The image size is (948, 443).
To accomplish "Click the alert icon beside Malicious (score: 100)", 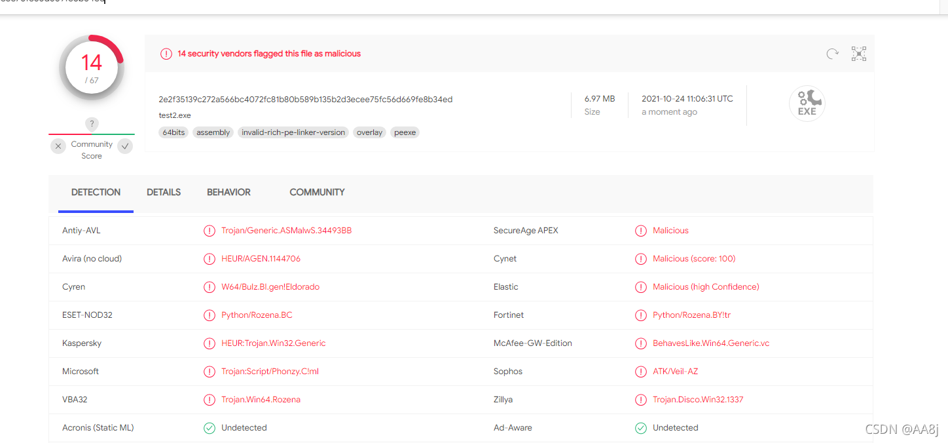I will tap(641, 259).
